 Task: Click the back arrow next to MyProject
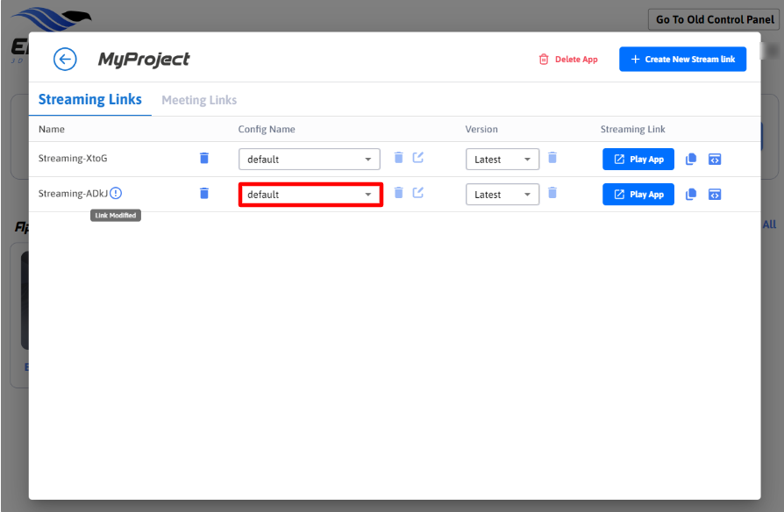[65, 59]
